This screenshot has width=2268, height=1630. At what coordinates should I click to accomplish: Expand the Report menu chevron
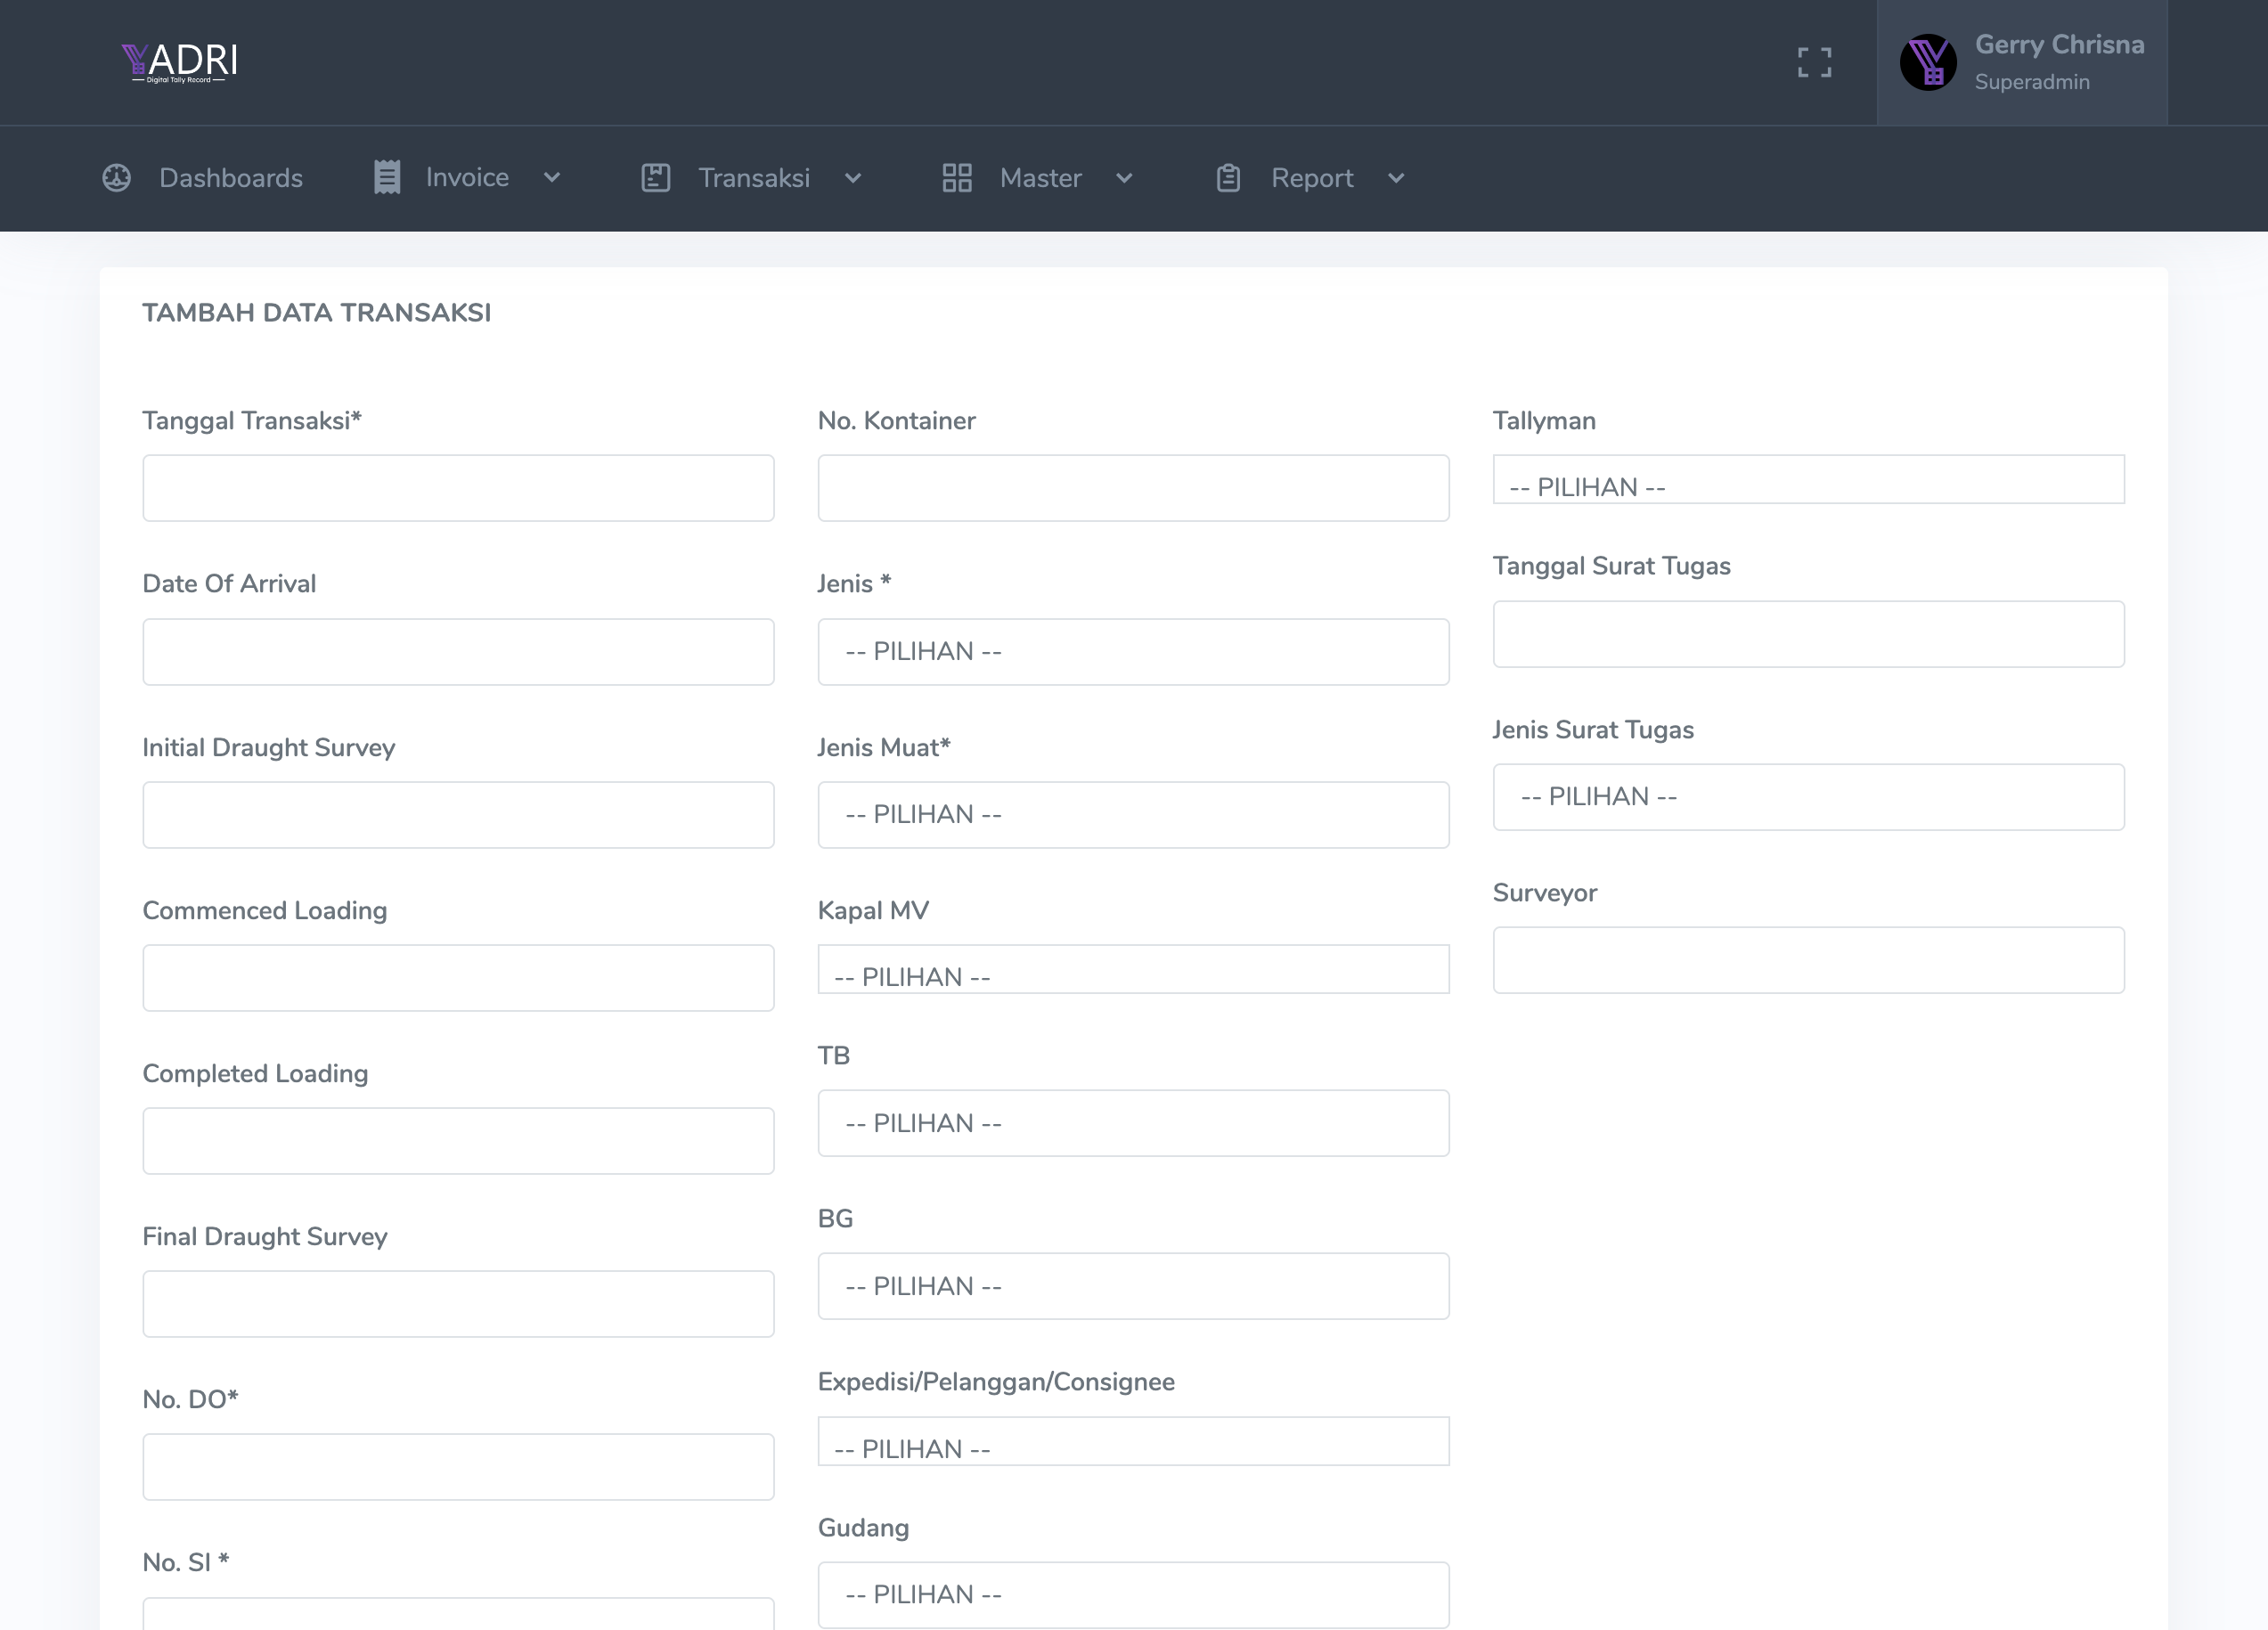click(x=1396, y=178)
